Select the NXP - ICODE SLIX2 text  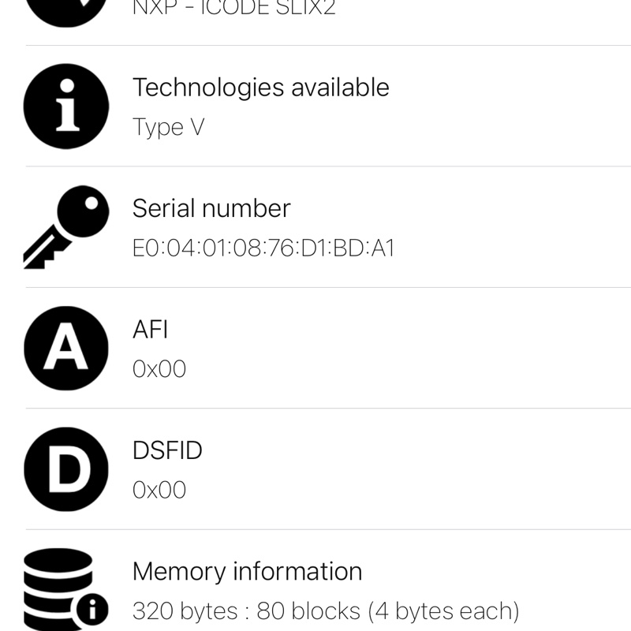233,9
